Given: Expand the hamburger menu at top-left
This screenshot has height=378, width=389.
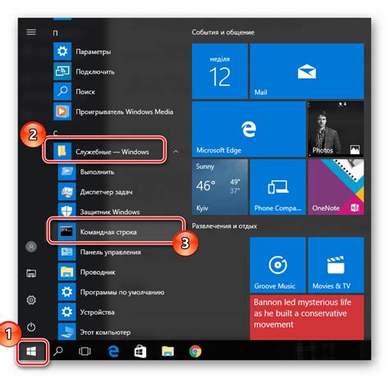Looking at the screenshot, I should point(31,32).
